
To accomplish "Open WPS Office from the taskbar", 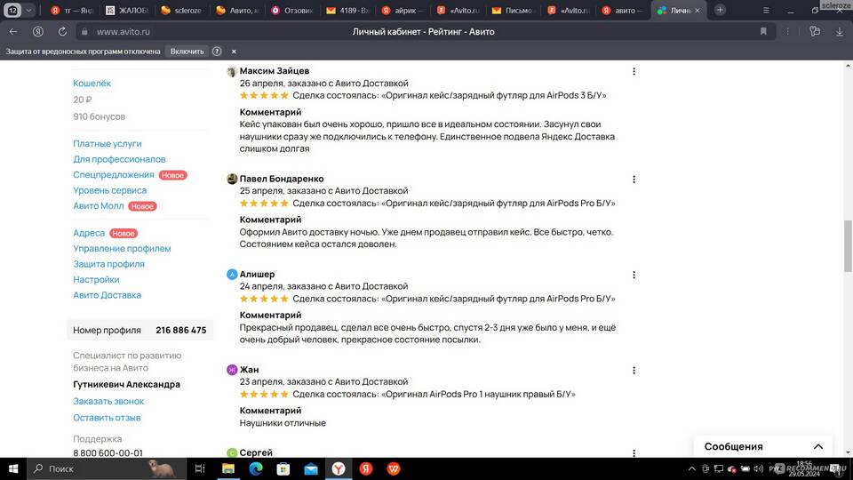I will tap(394, 468).
